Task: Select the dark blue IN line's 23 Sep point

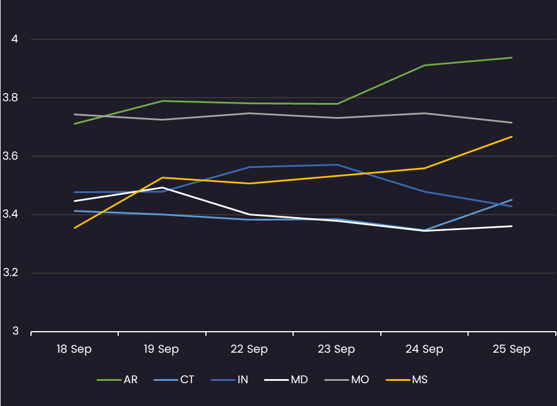Action: [337, 164]
